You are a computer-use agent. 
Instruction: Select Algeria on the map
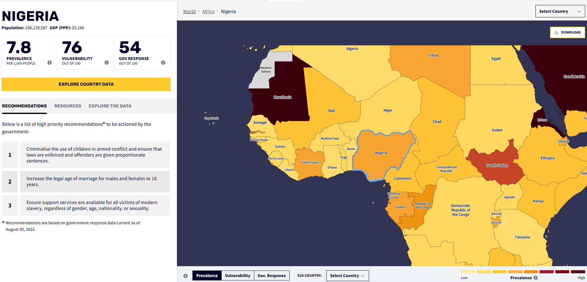click(x=352, y=49)
